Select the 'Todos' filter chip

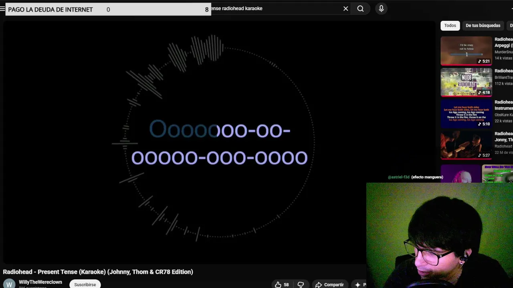click(x=450, y=26)
